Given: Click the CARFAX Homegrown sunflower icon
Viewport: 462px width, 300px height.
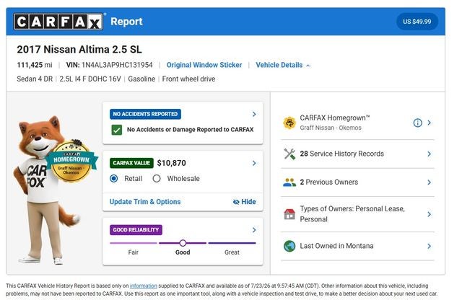Looking at the screenshot, I should (x=289, y=123).
